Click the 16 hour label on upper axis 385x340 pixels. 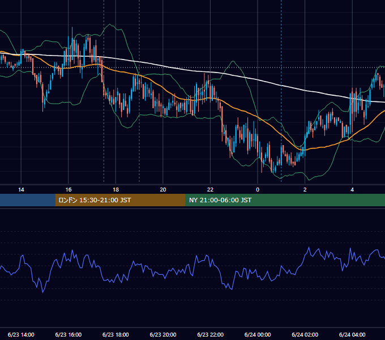click(69, 190)
